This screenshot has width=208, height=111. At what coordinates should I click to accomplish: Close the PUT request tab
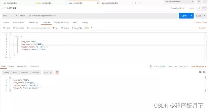98,3
